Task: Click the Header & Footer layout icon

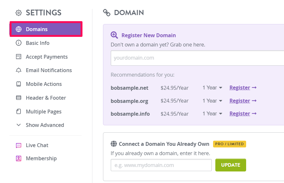Action: point(19,98)
